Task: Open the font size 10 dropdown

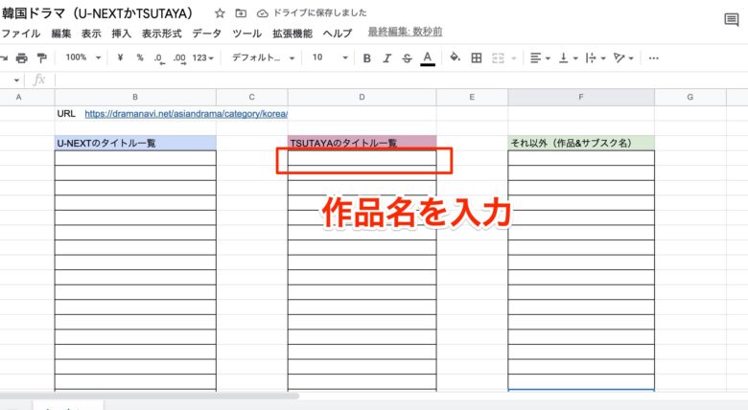Action: point(330,57)
